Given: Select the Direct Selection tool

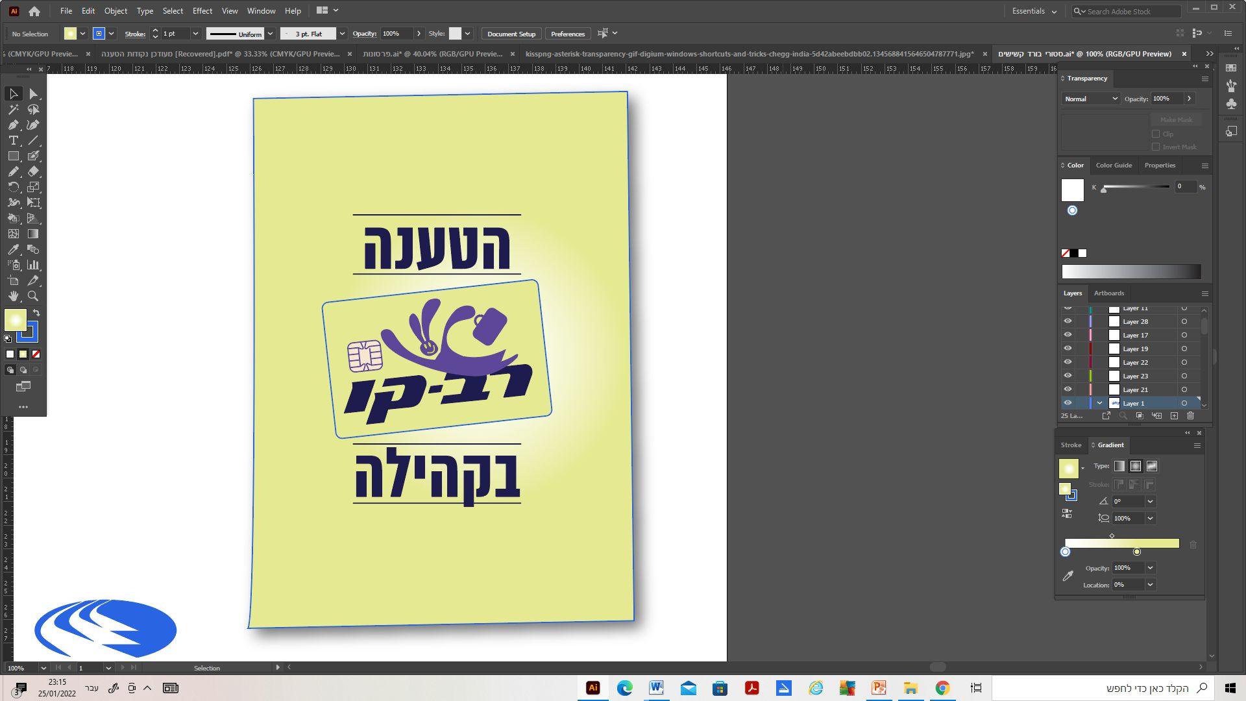Looking at the screenshot, I should pos(34,94).
